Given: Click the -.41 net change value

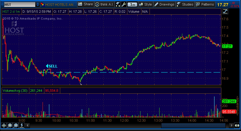Looking at the screenshot, I should [233, 3].
